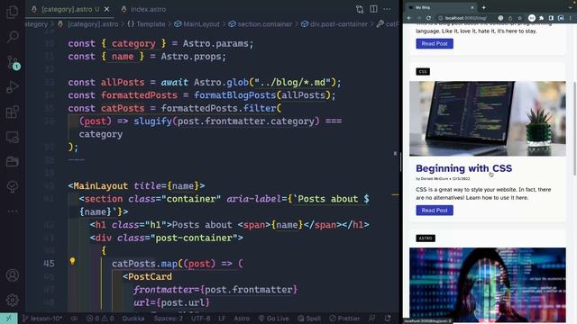Switch to the index.astro editor tab

(143, 9)
